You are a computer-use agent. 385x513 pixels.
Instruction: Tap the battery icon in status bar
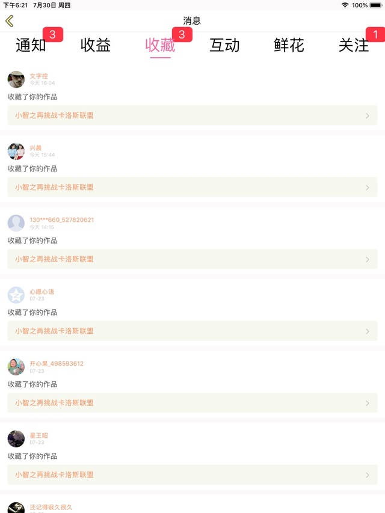(x=376, y=5)
